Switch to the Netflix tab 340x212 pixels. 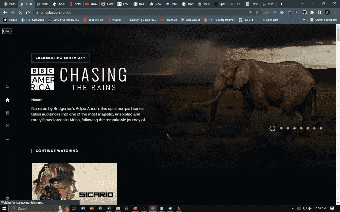click(x=75, y=4)
